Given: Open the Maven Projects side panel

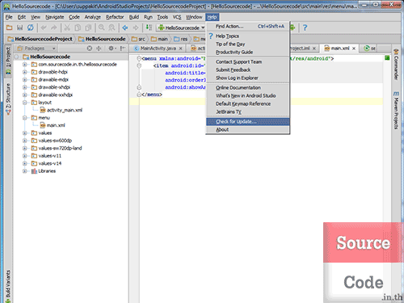Looking at the screenshot, I should pyautogui.click(x=396, y=111).
